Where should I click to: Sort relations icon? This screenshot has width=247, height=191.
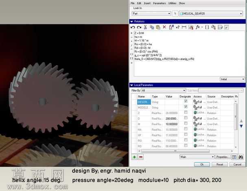point(220,27)
